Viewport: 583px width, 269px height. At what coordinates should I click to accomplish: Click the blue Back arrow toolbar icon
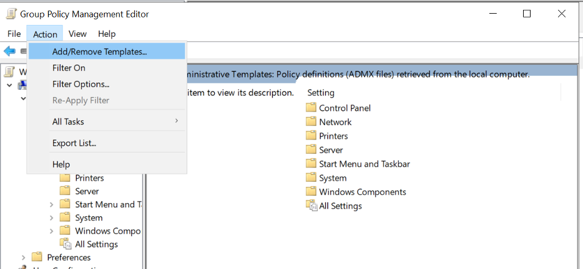[x=9, y=51]
